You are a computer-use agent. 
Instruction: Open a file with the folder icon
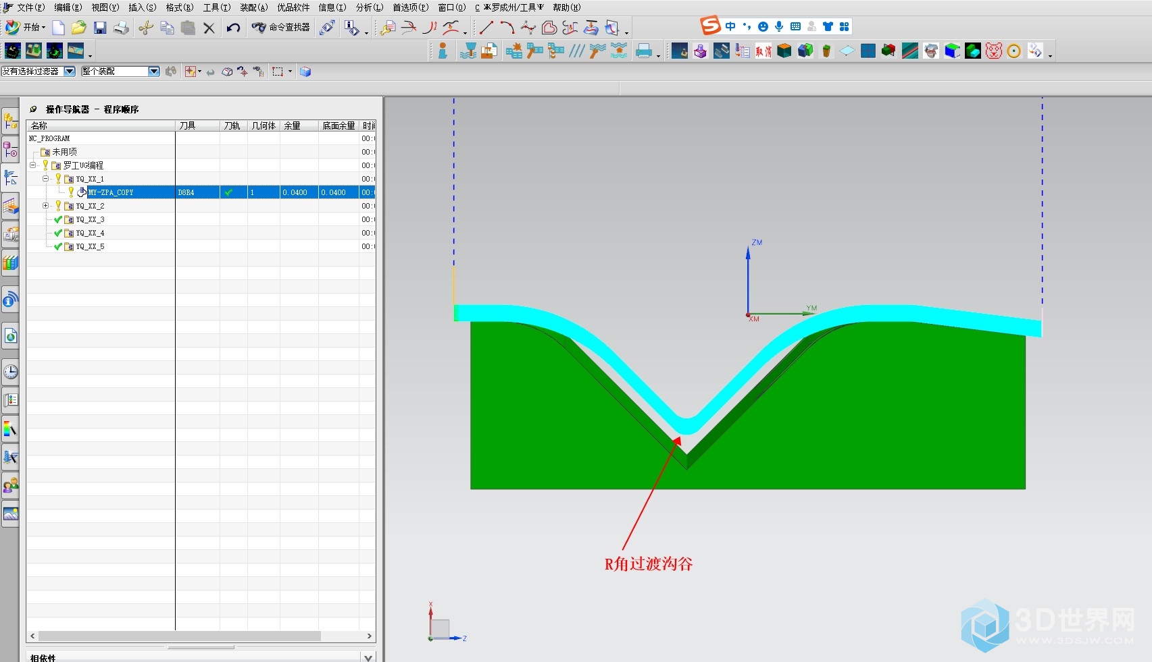[79, 28]
